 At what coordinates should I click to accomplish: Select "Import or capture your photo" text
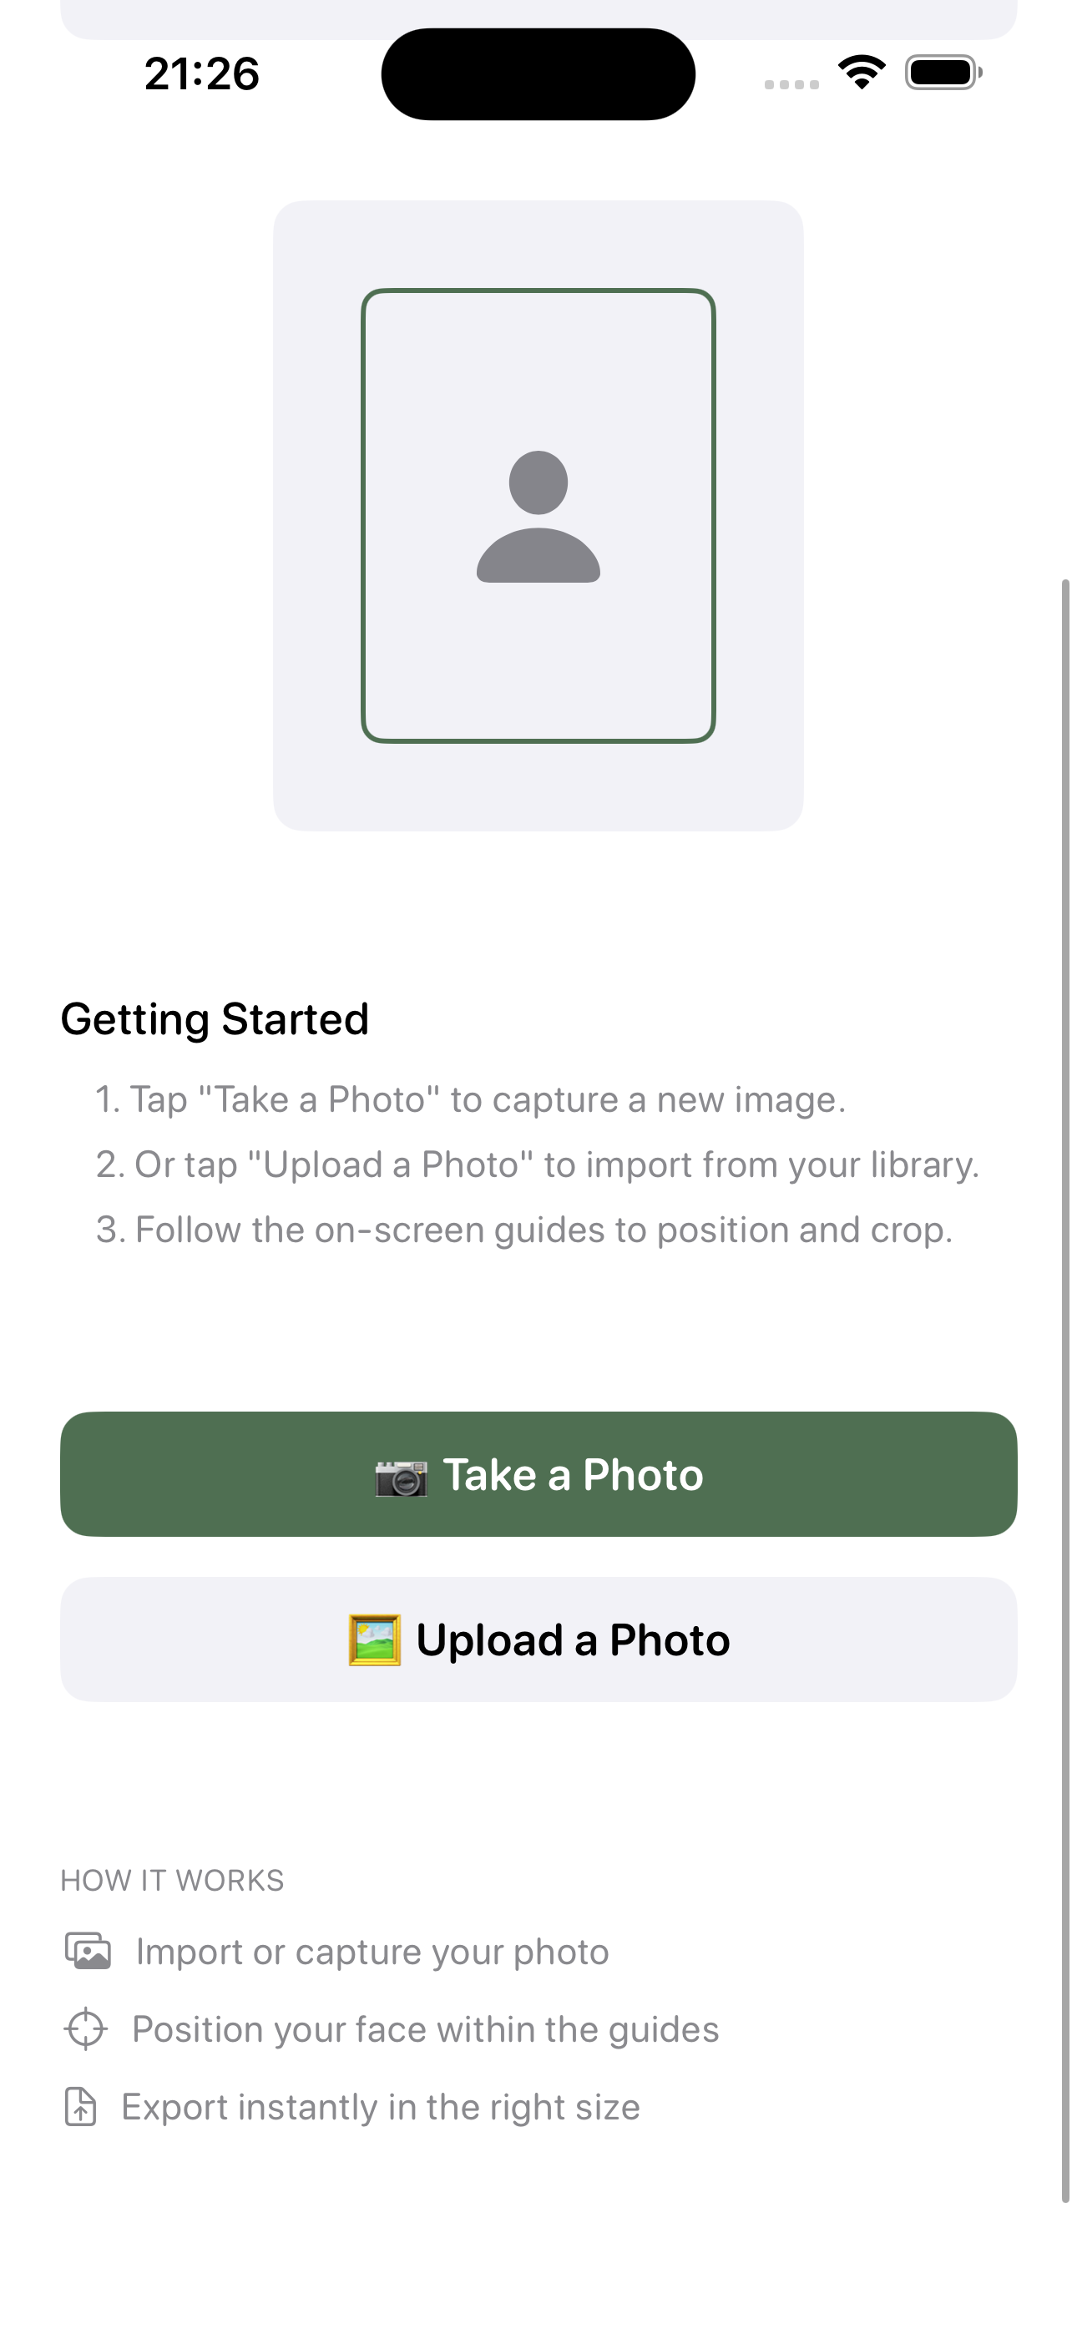point(372,1952)
